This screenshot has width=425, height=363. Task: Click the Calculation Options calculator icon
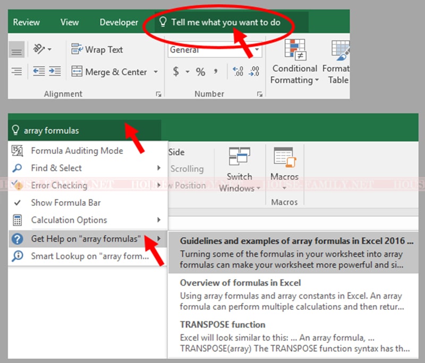17,220
